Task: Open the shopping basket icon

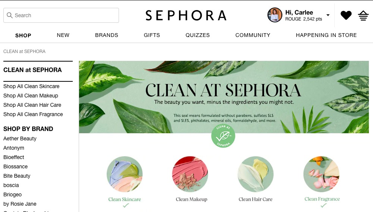Action: click(363, 16)
